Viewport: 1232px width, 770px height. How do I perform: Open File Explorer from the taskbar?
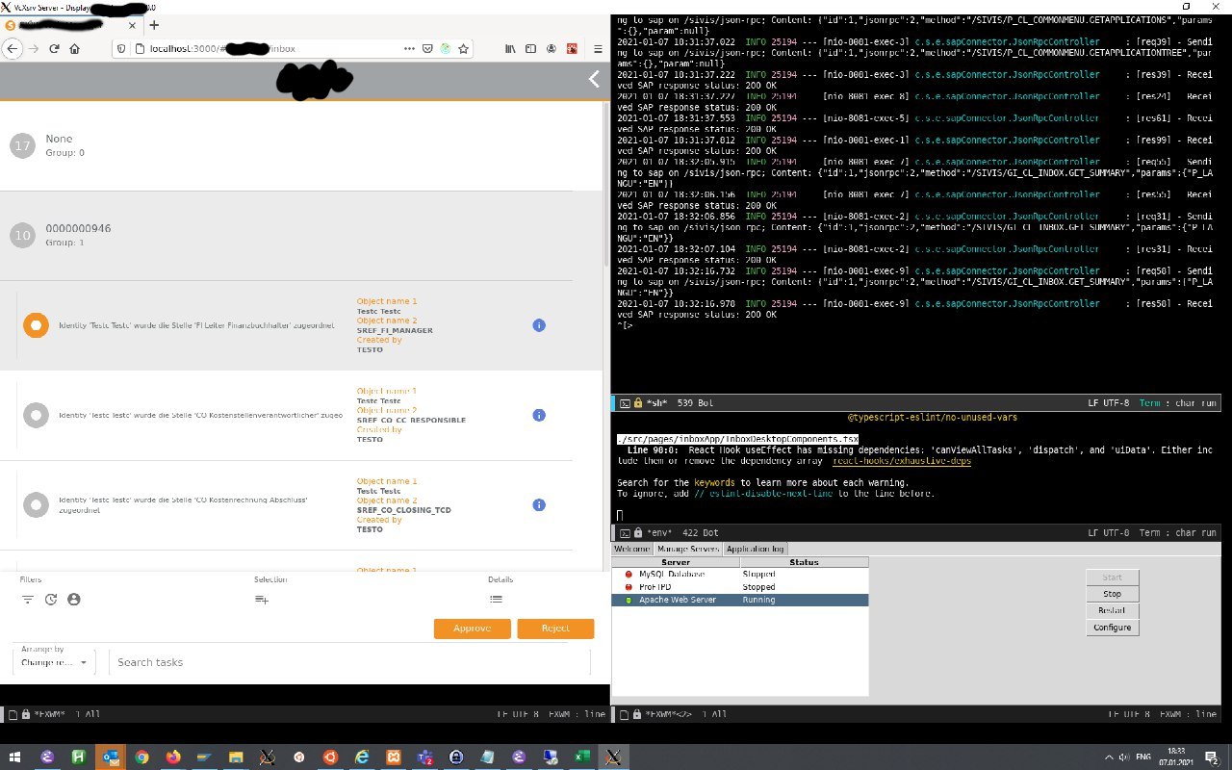236,757
